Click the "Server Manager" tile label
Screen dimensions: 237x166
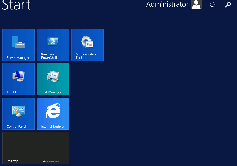(18, 58)
